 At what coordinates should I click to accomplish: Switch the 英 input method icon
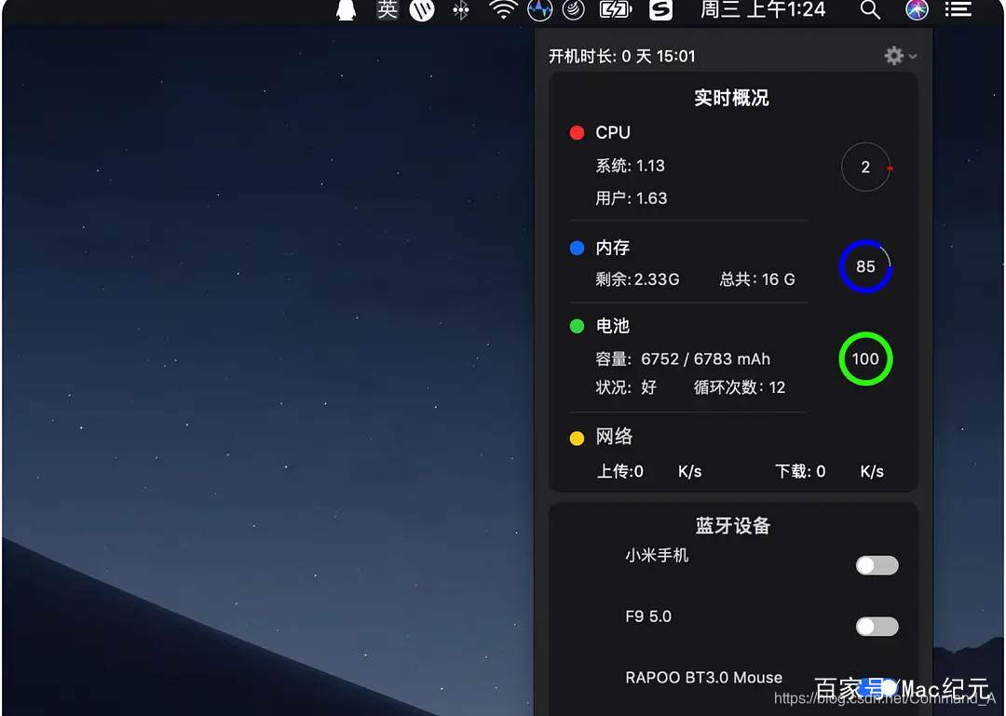387,9
